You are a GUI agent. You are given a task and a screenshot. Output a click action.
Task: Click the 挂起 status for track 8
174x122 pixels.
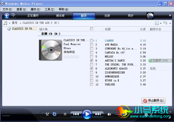click(153, 69)
